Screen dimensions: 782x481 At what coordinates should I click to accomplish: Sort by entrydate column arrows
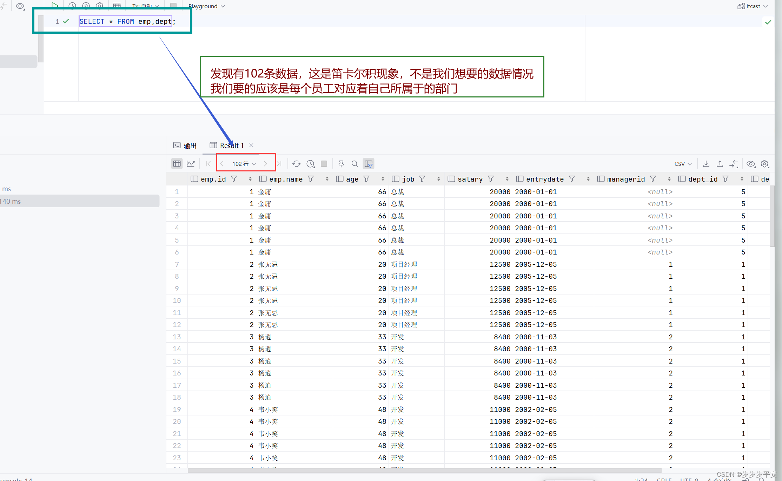coord(588,179)
